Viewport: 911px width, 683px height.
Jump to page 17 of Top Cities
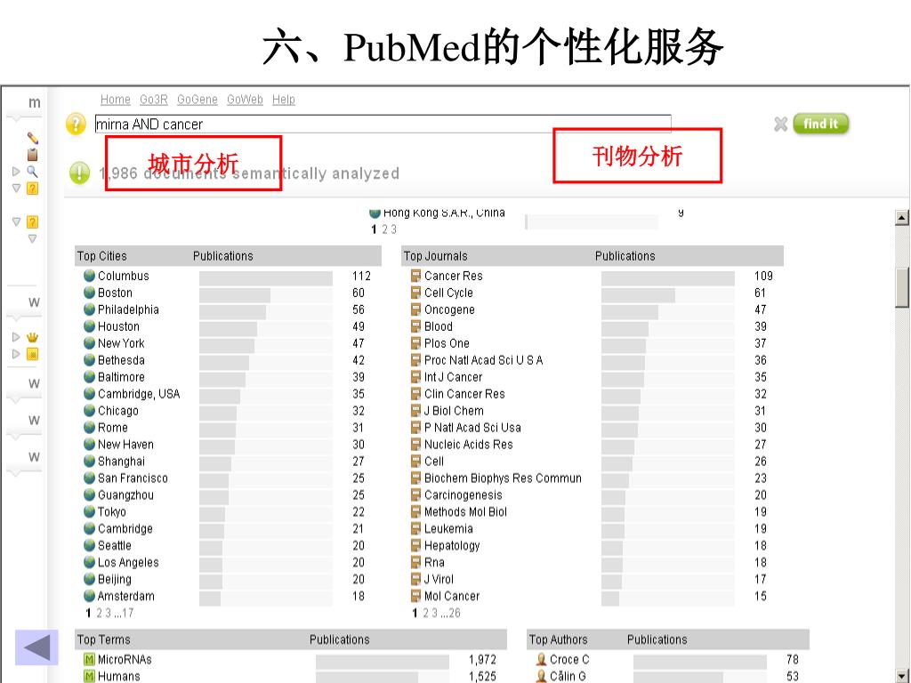click(127, 613)
